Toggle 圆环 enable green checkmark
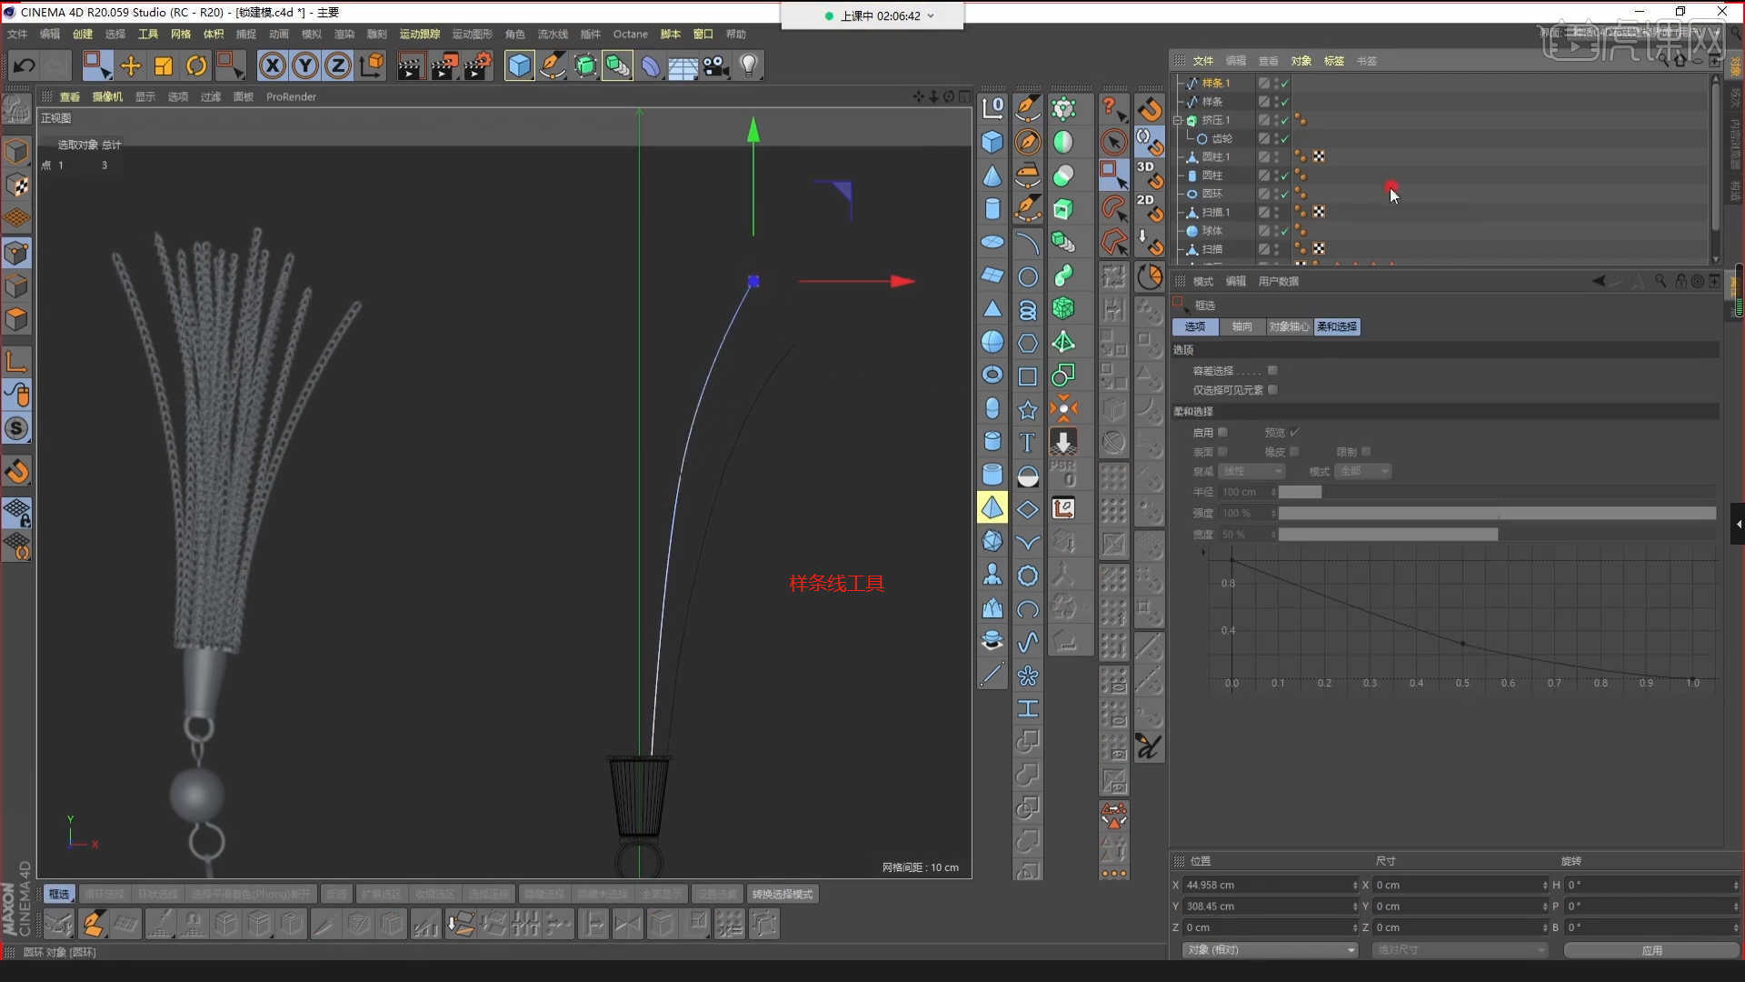This screenshot has height=982, width=1745. [x=1284, y=194]
